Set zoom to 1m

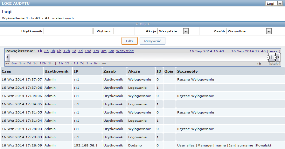tap(96, 51)
